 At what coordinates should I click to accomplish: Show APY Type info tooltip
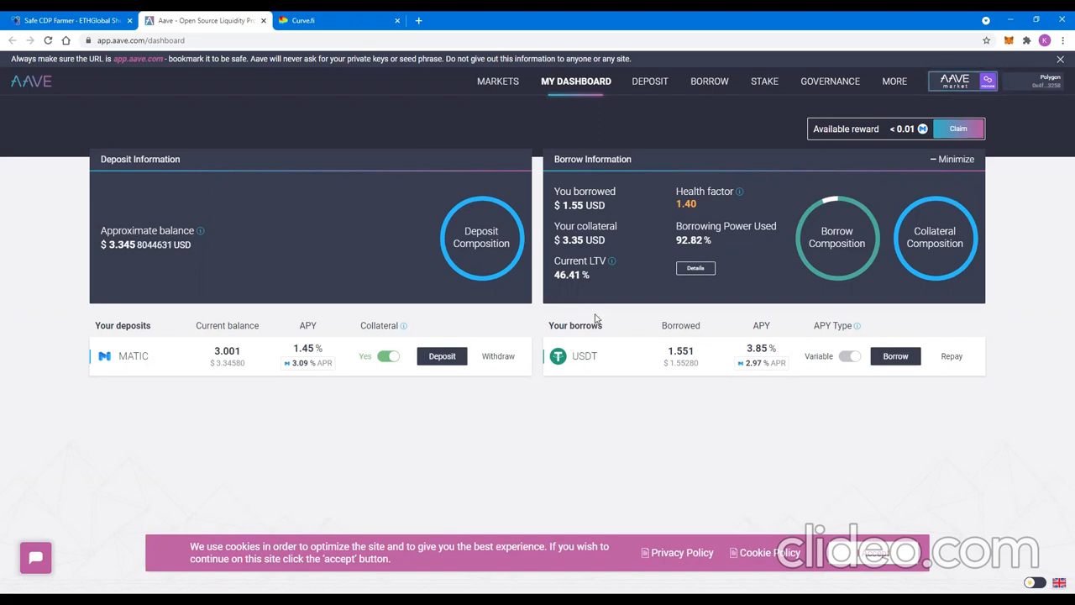pos(857,326)
